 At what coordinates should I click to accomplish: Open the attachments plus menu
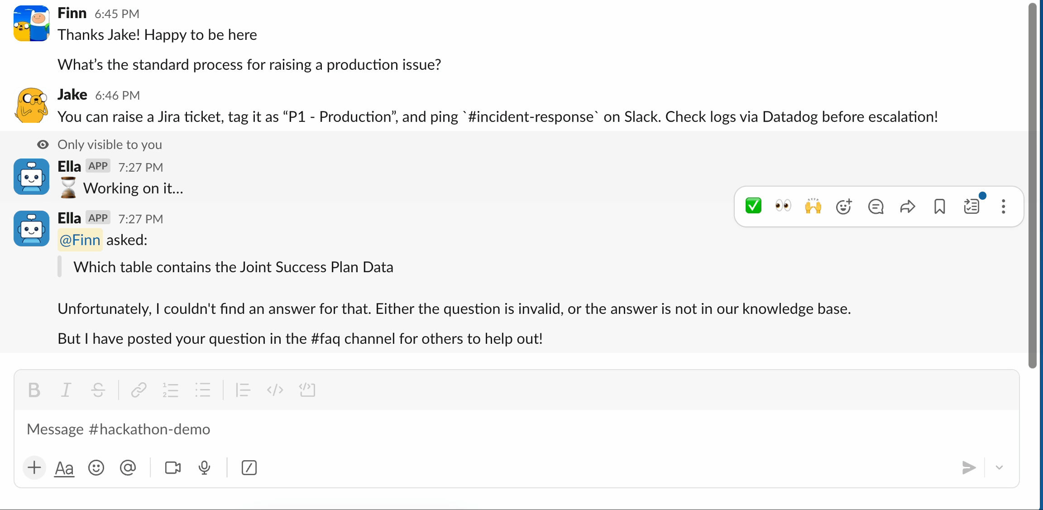34,467
